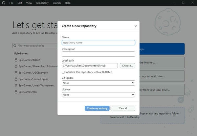
Task: Cancel the new repository dialog
Action: 123,108
